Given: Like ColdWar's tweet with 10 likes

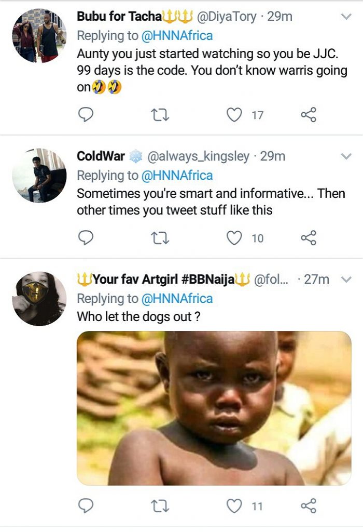Looking at the screenshot, I should [235, 238].
